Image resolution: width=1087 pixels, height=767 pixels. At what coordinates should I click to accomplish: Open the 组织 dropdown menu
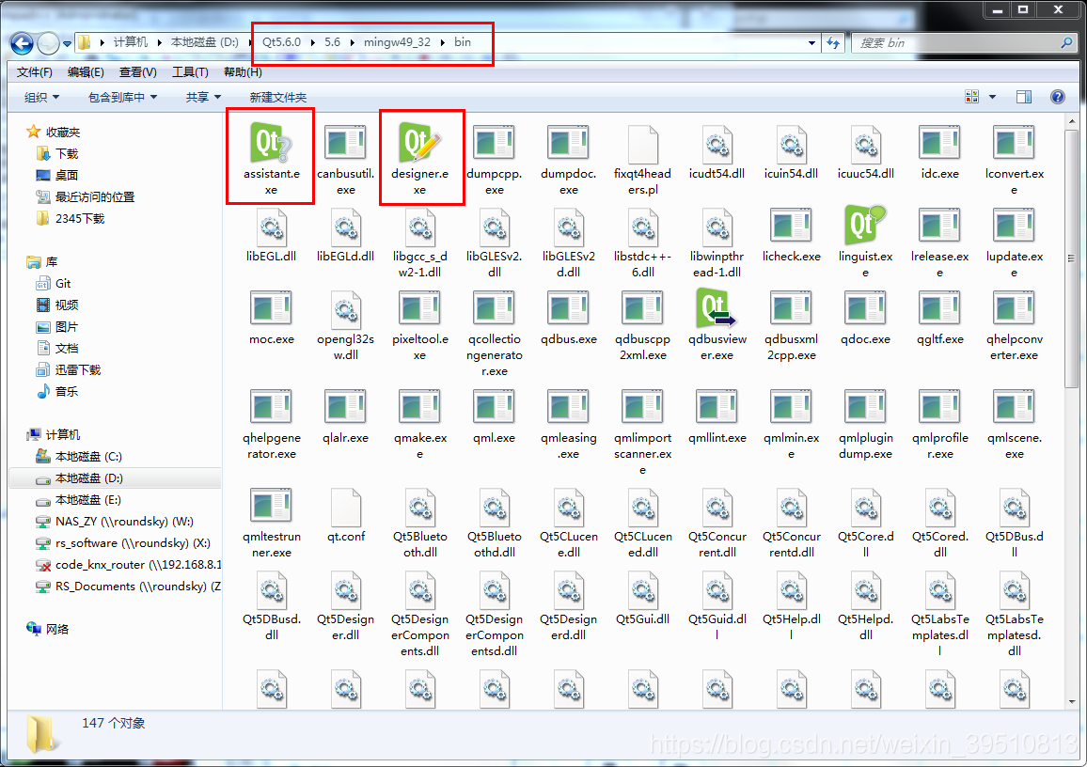(41, 97)
